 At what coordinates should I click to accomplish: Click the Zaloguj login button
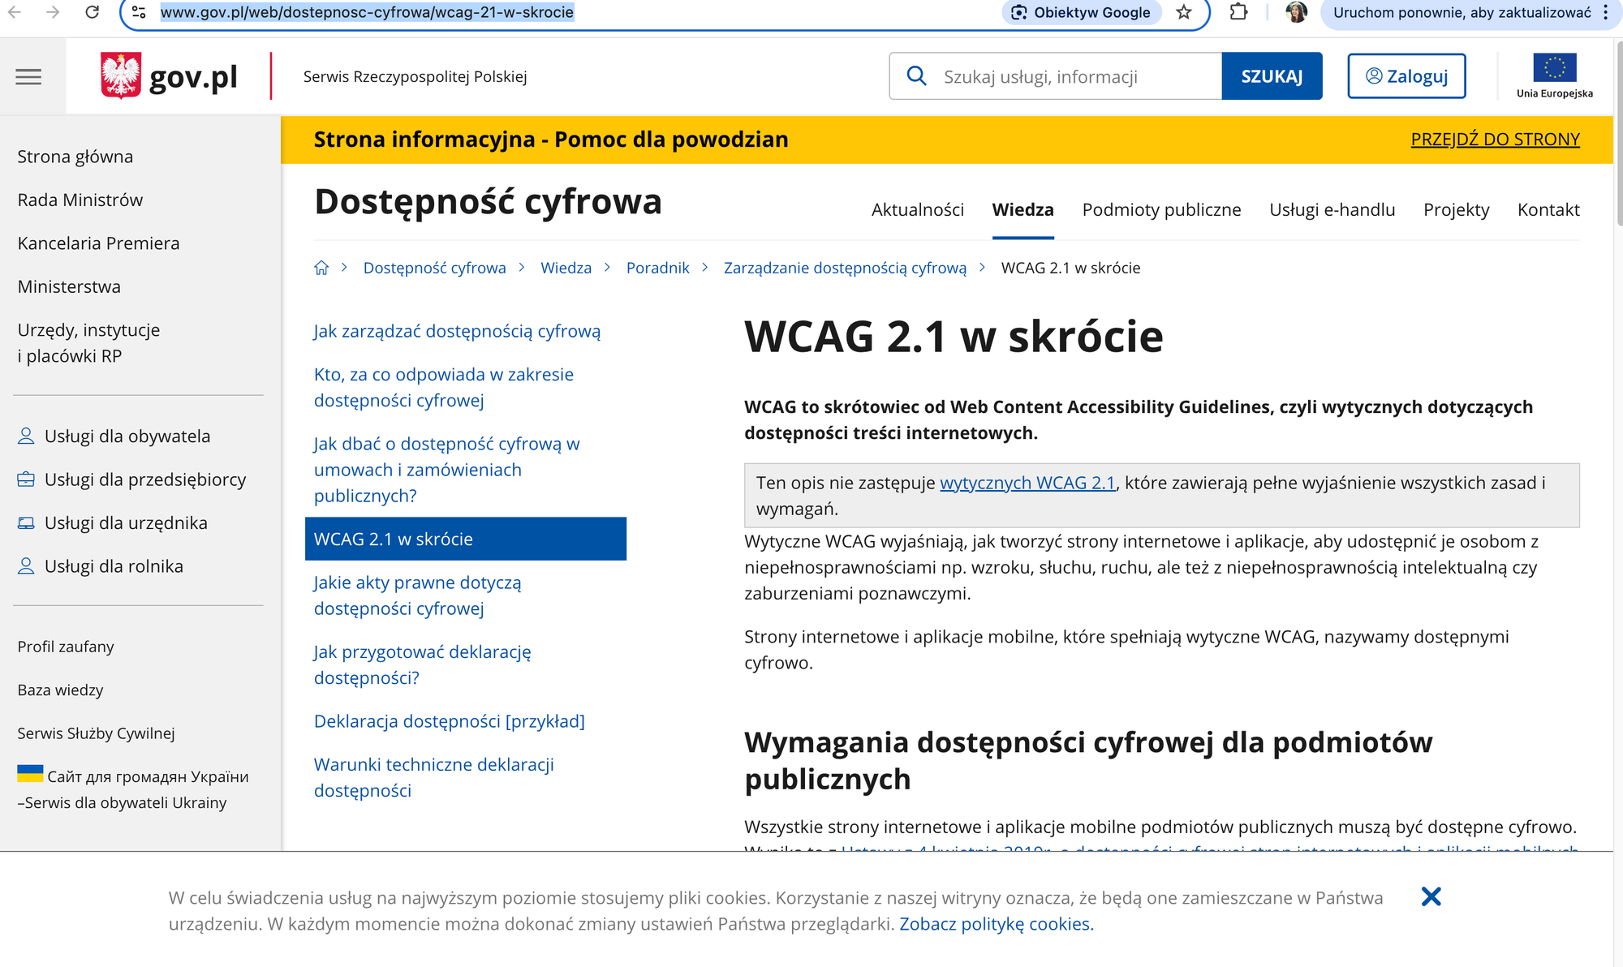click(x=1406, y=76)
